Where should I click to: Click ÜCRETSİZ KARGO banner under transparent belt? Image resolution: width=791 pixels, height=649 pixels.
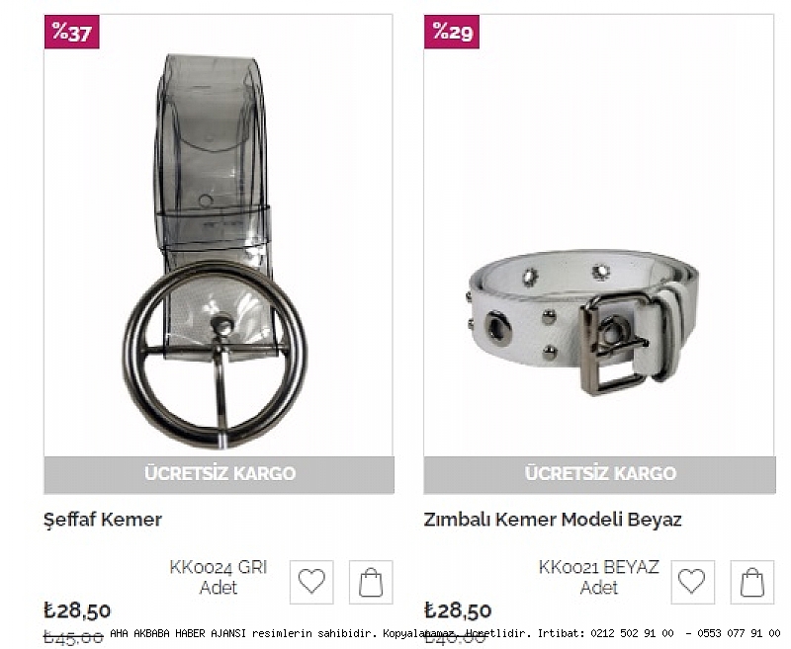[x=219, y=473]
